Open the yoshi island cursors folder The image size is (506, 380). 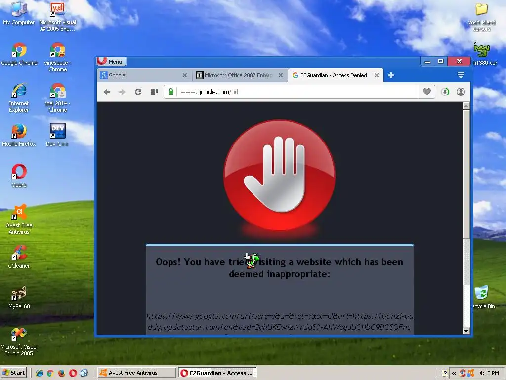coord(481,16)
